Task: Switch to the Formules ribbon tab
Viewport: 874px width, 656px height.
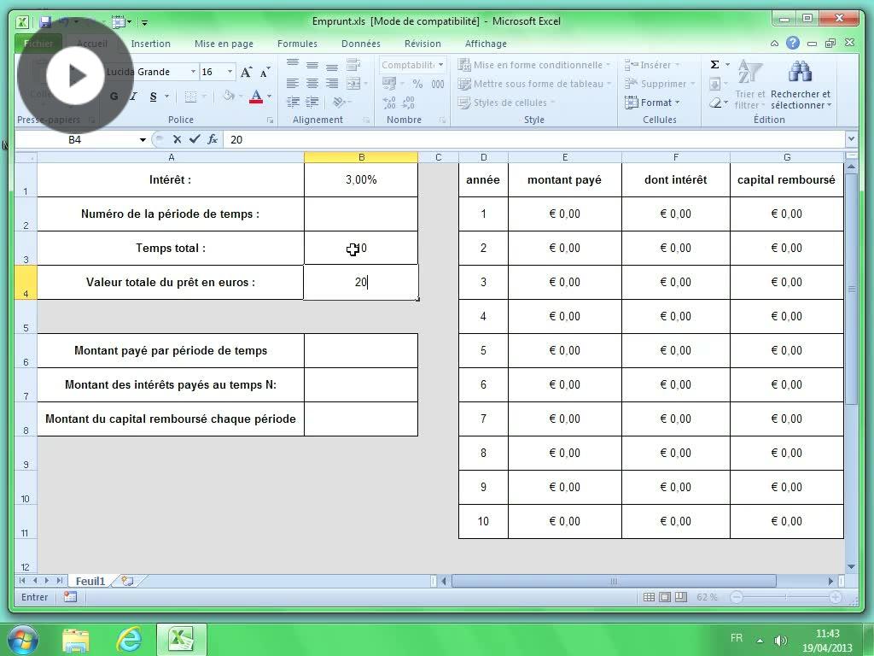Action: click(297, 44)
